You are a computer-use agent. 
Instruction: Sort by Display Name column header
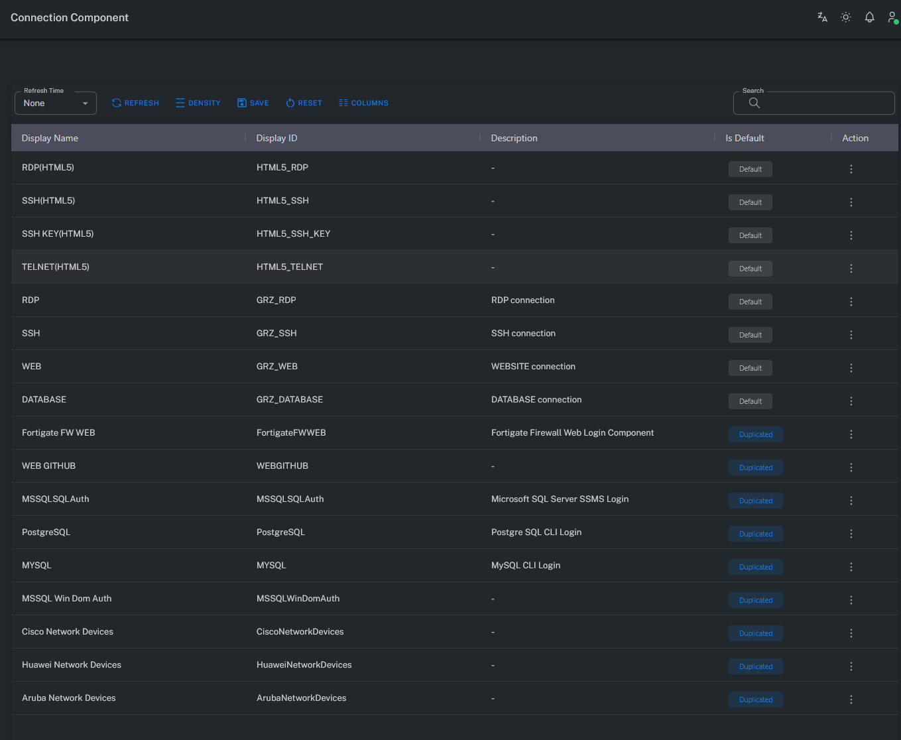pyautogui.click(x=50, y=138)
